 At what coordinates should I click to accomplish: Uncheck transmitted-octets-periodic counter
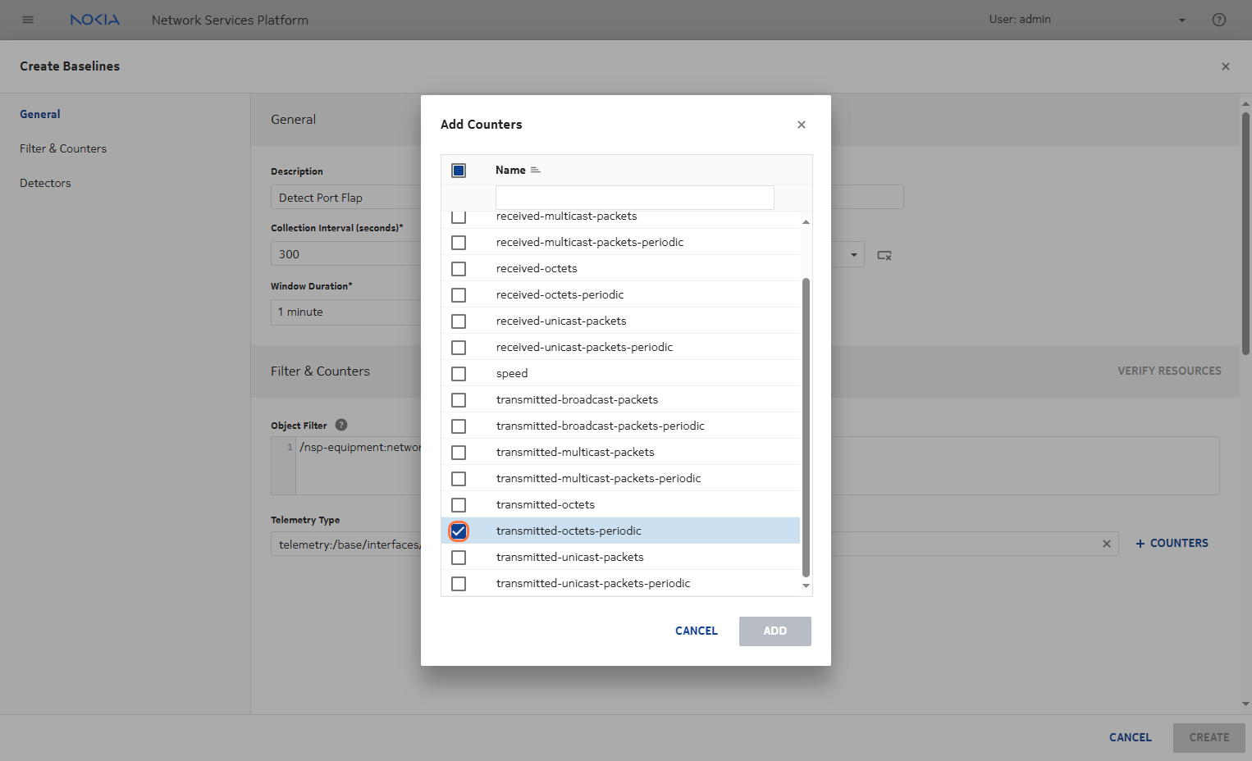pos(459,531)
